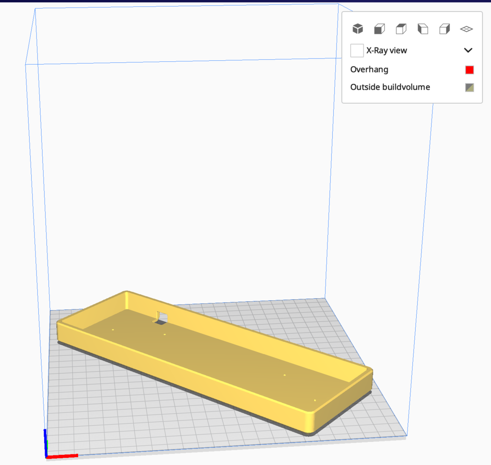
Task: Click the Outside buildvolume gray swatch
Action: 469,88
